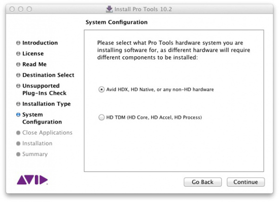This screenshot has height=202, width=279.
Task: Click the installer package icon in title bar
Action: pos(109,9)
